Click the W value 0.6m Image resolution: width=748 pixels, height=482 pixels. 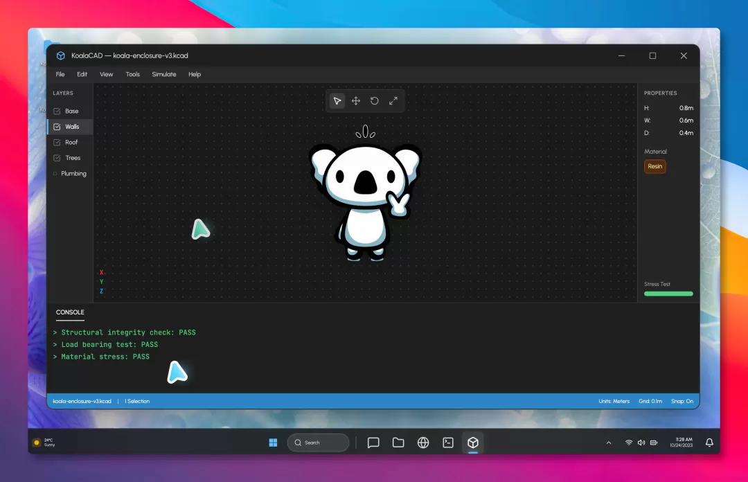click(x=686, y=120)
